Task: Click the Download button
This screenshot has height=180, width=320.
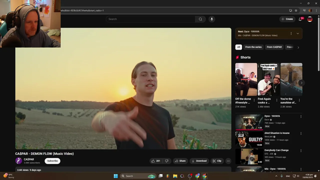Action: (199, 161)
